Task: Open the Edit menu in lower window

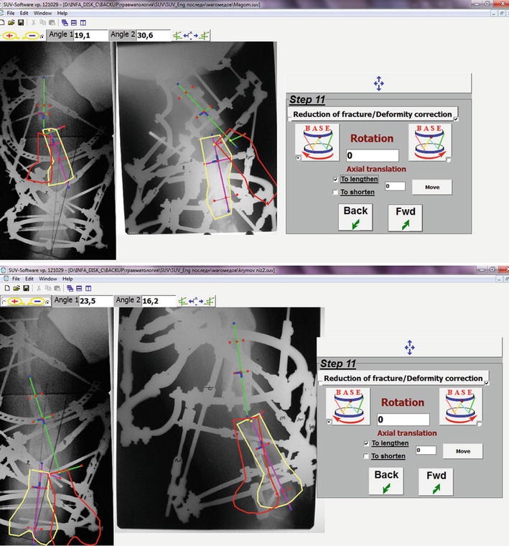Action: pos(29,278)
